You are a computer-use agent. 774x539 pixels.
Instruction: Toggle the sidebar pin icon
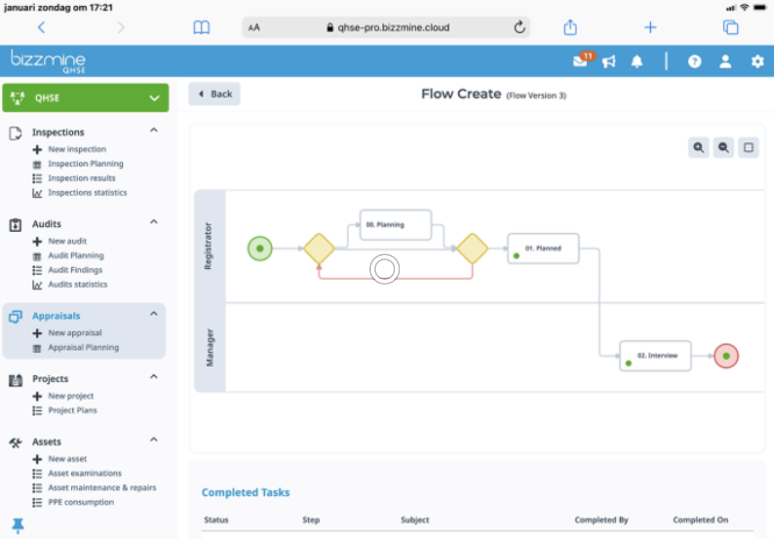tap(18, 525)
